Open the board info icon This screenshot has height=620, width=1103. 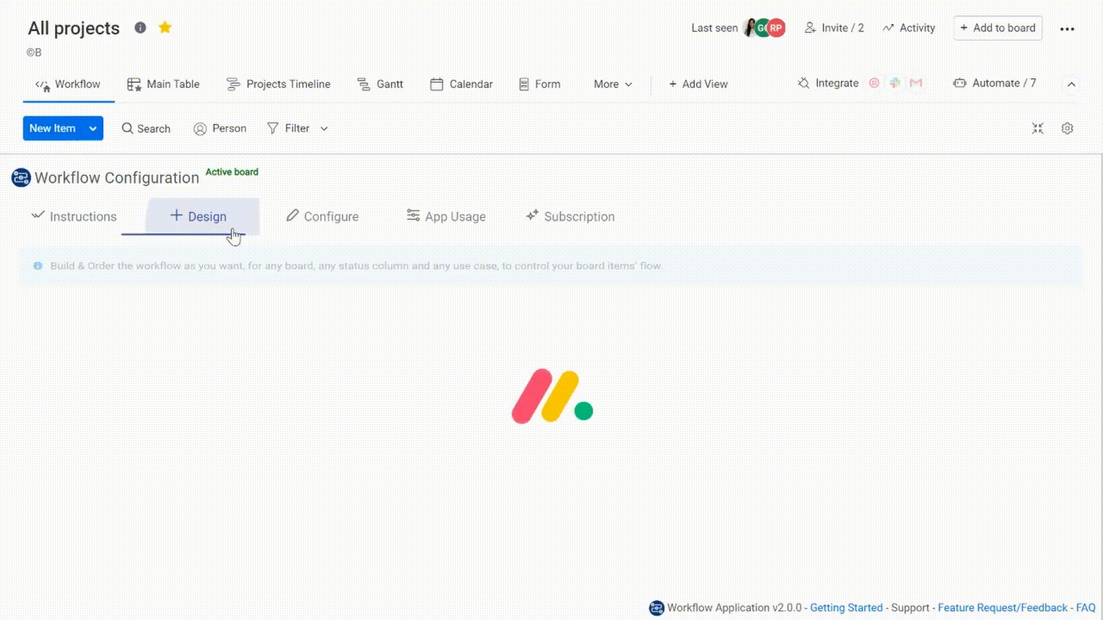pos(140,28)
